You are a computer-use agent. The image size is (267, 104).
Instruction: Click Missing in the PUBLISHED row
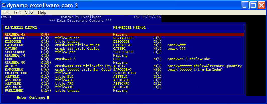tap(120, 90)
